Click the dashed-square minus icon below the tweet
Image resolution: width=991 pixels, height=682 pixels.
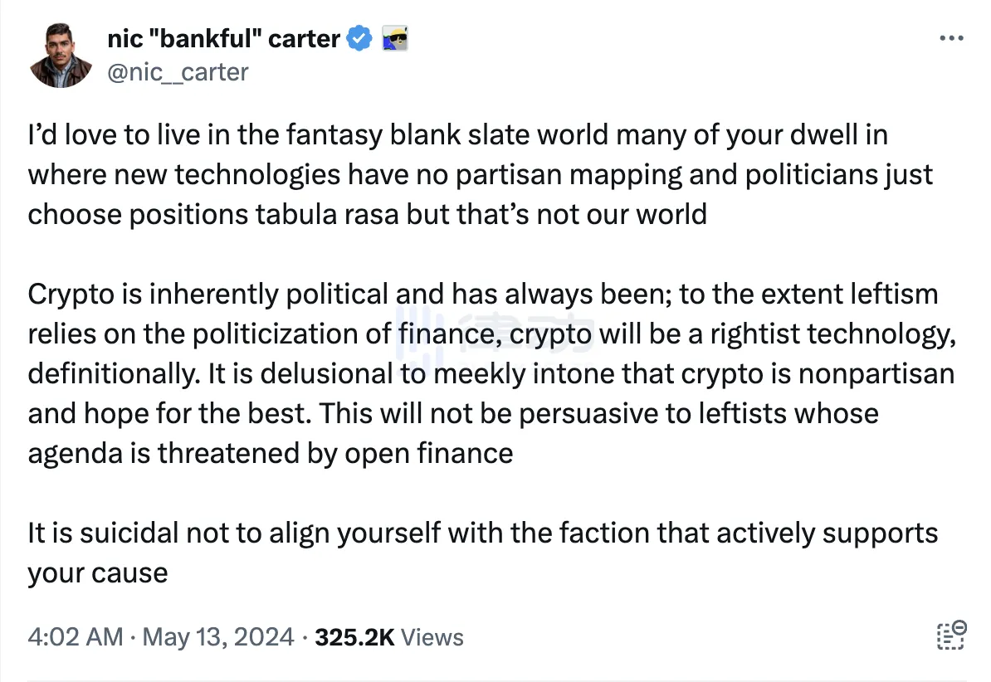click(950, 636)
